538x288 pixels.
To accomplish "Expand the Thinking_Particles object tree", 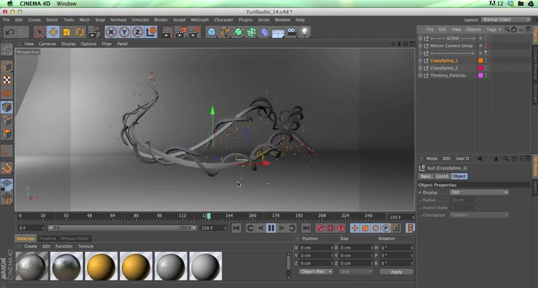I will click(420, 75).
